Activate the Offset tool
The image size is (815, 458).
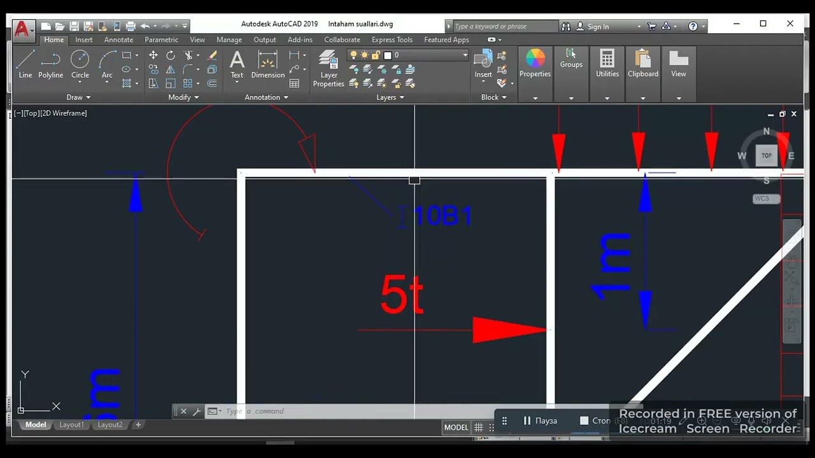[x=212, y=83]
